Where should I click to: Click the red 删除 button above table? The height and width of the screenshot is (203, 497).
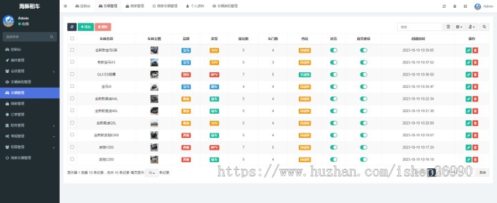103,27
